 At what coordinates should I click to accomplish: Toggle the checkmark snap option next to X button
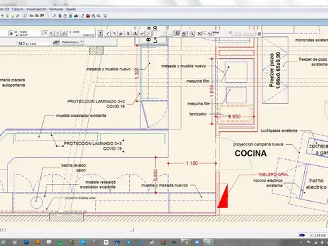point(107,33)
